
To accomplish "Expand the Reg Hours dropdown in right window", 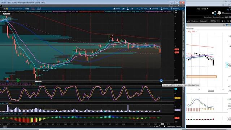I will (202, 9).
